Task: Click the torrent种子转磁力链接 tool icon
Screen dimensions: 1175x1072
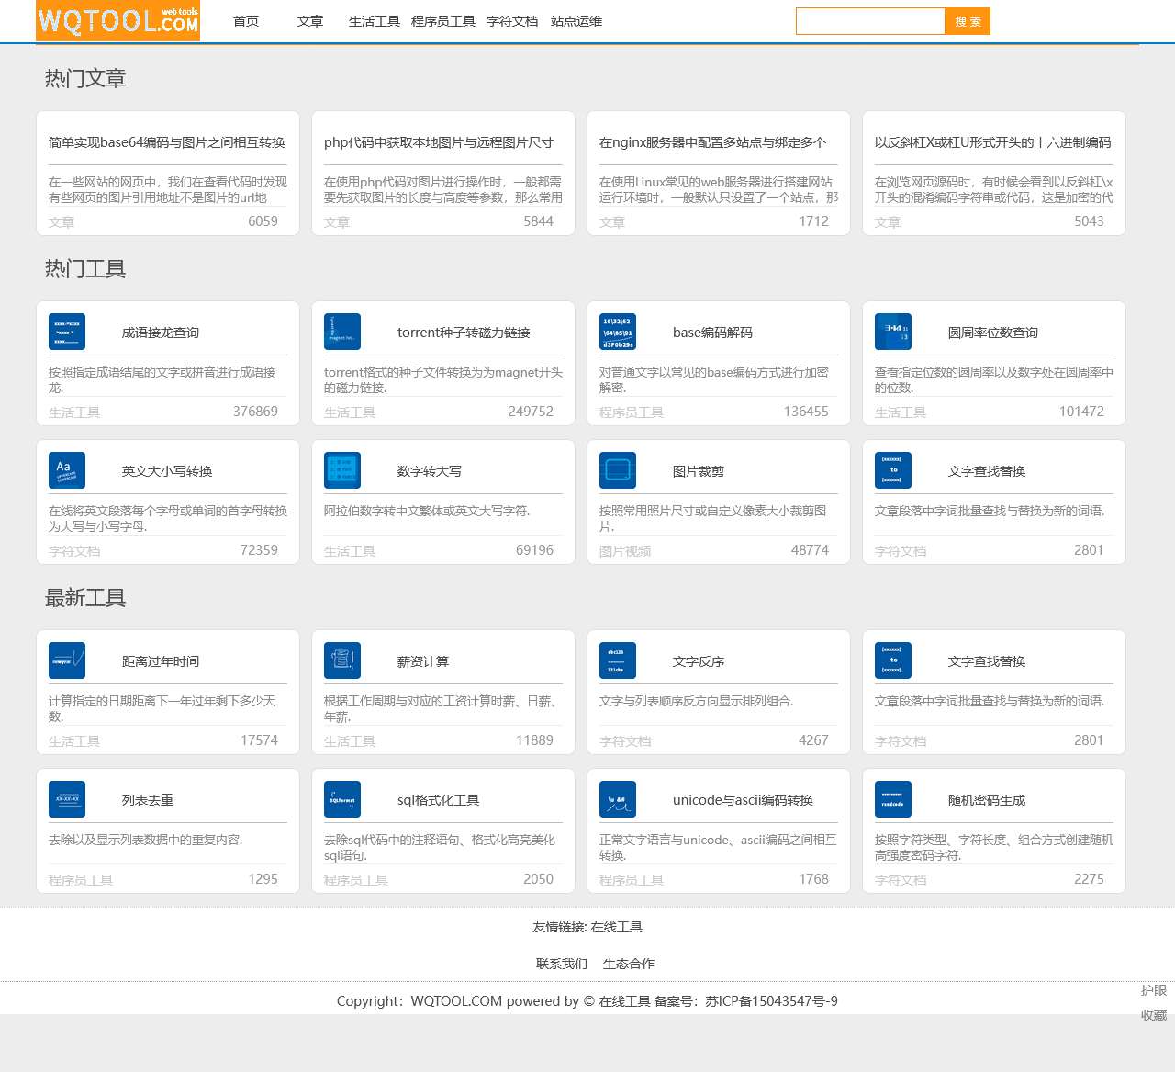Action: [x=342, y=332]
